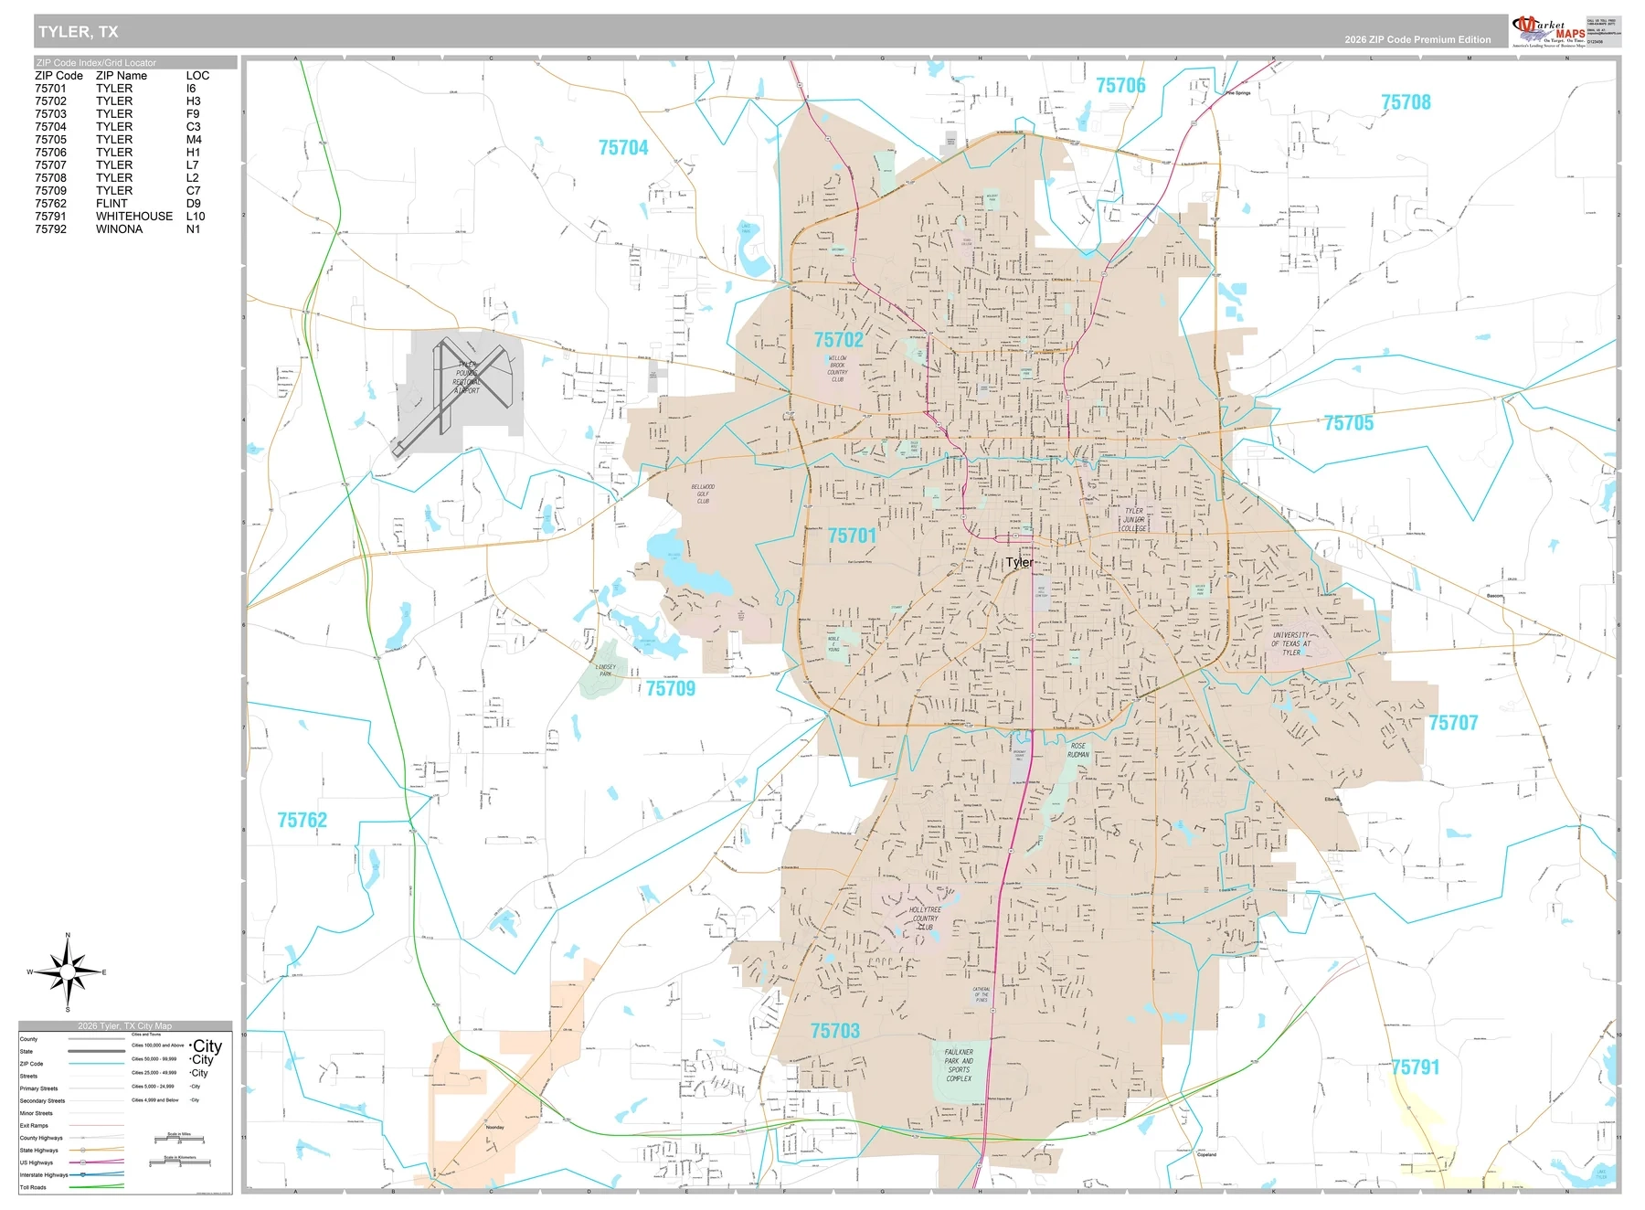This screenshot has height=1210, width=1645.
Task: Click 'Cities 100,000 and Above' legend entry
Action: pos(157,1045)
